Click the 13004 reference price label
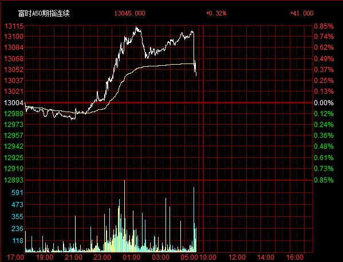 14,103
